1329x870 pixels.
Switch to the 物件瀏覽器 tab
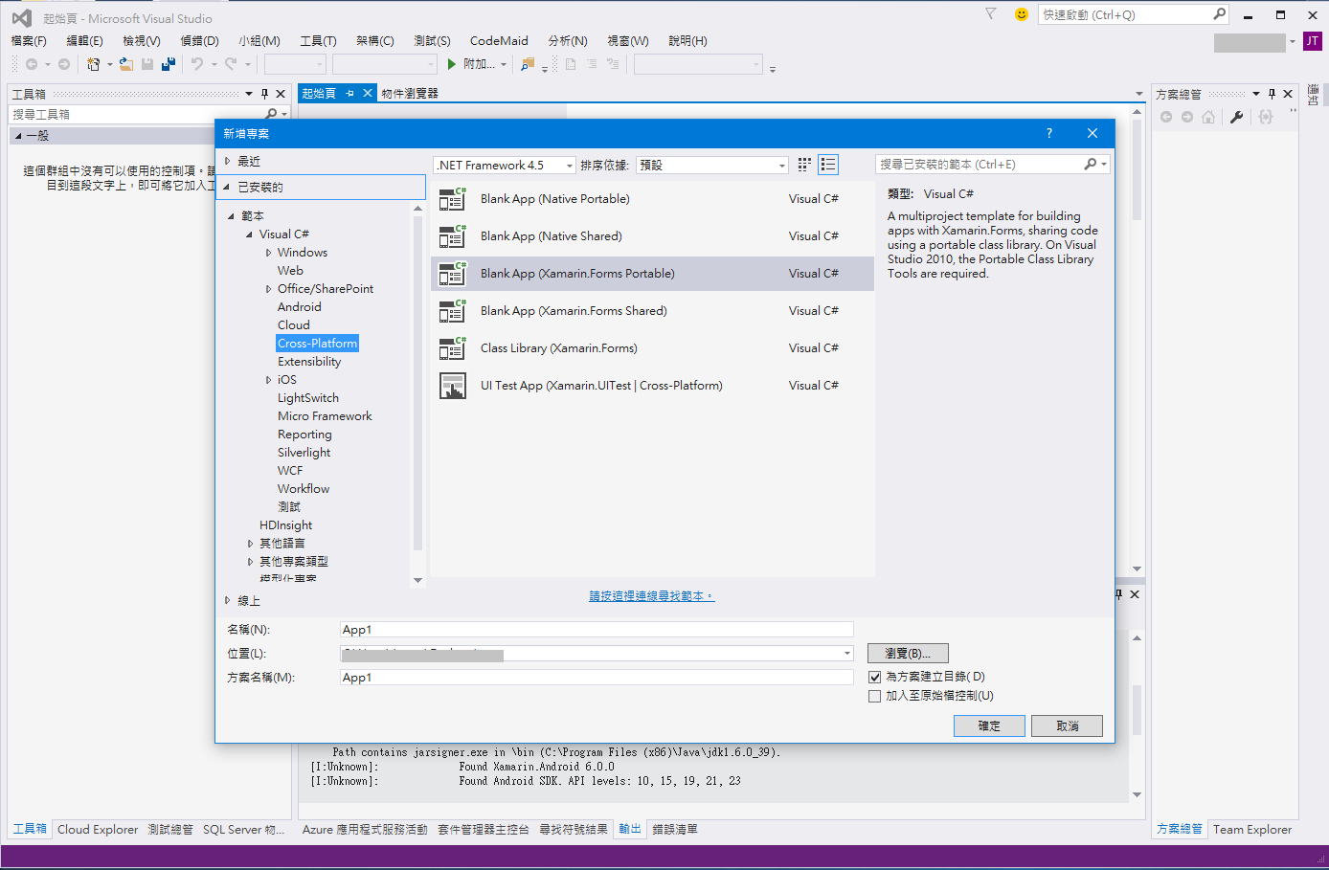[x=410, y=93]
